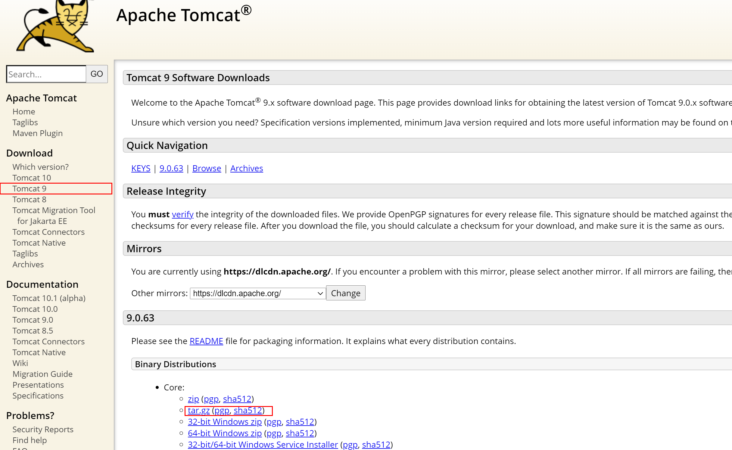Click the Tomcat cat logo image

point(56,26)
